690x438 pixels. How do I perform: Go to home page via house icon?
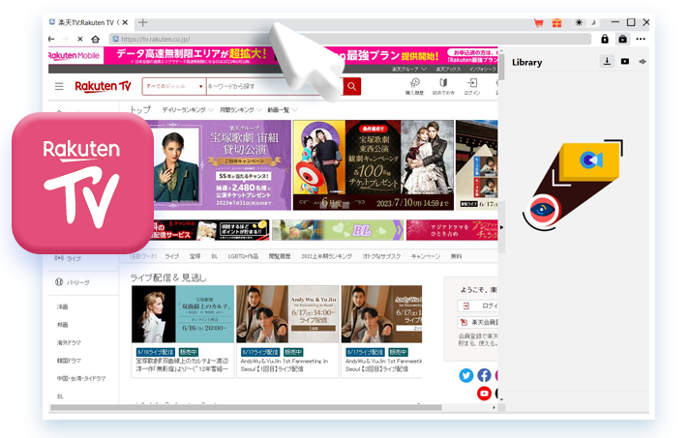pyautogui.click(x=95, y=39)
